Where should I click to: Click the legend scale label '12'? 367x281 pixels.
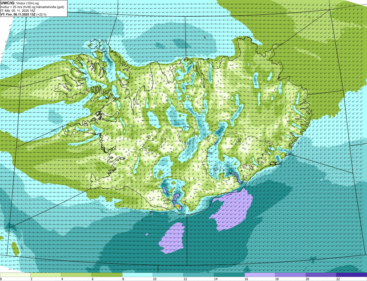pyautogui.click(x=185, y=279)
